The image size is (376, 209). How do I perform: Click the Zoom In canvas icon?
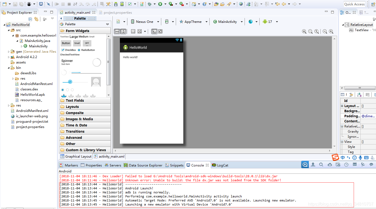point(331,31)
